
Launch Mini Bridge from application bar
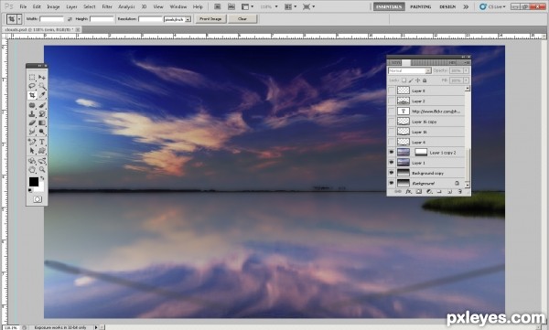click(231, 6)
